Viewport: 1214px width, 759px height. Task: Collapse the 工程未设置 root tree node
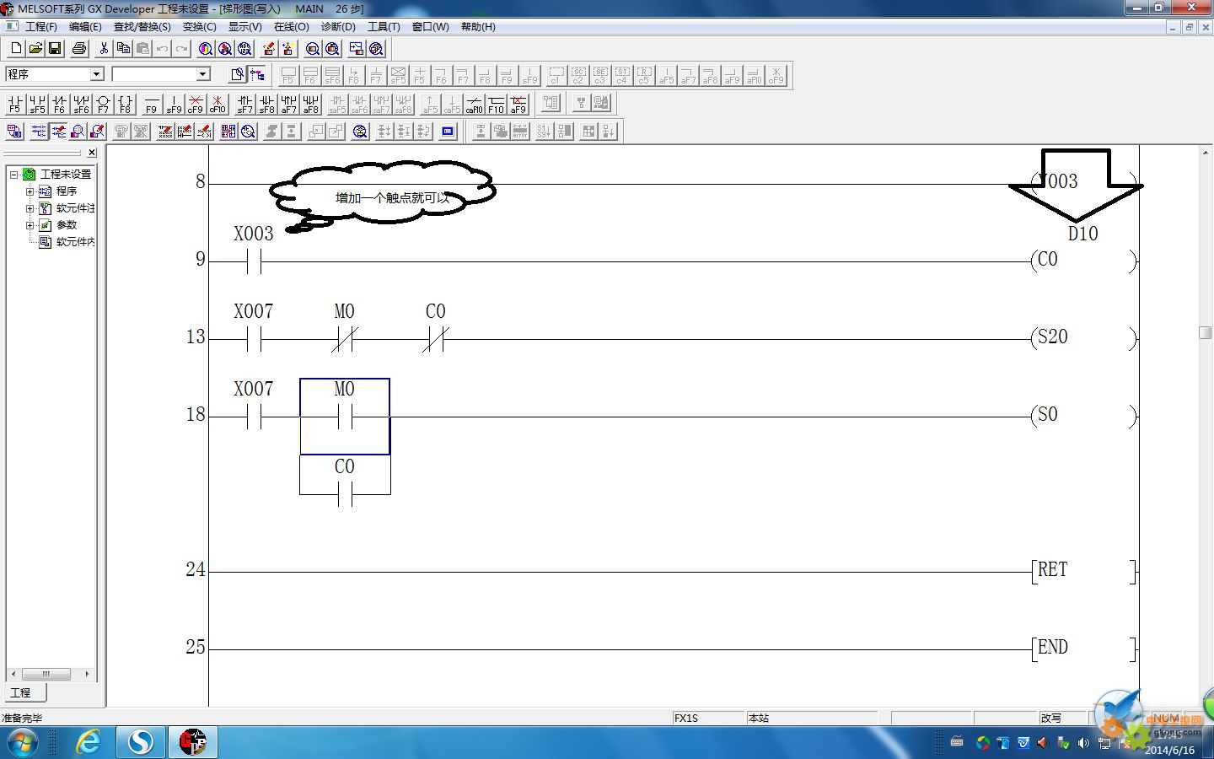coord(14,175)
